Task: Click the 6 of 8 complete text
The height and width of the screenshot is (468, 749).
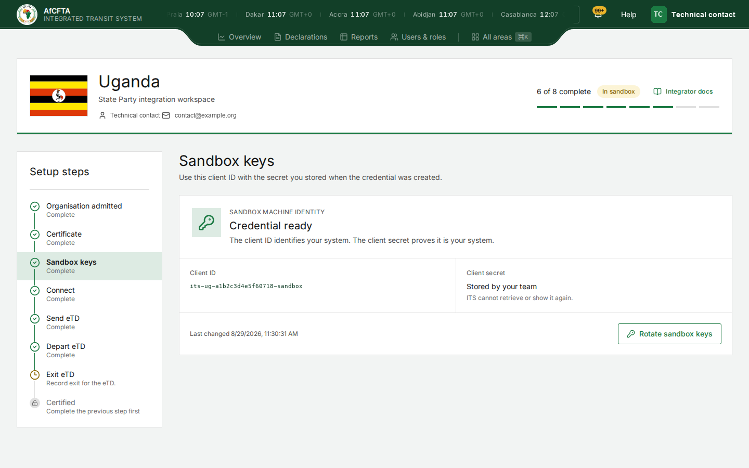Action: tap(564, 92)
